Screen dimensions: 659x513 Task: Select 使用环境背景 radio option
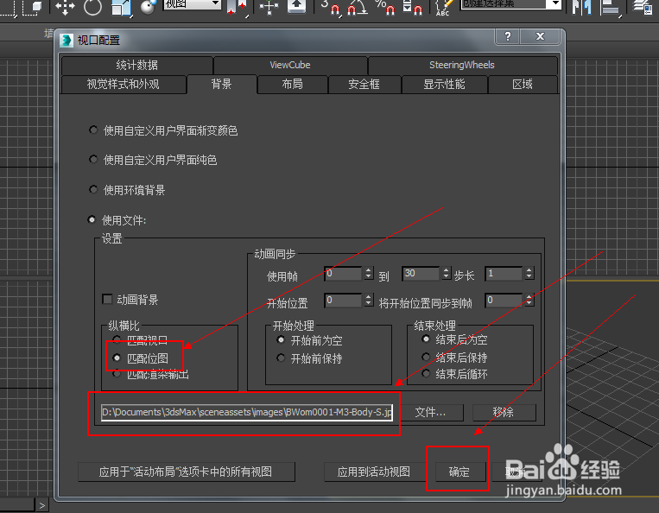[x=93, y=189]
